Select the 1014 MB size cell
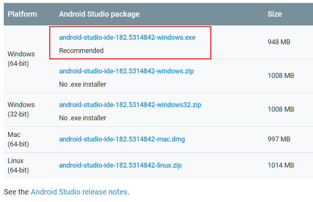 280,165
